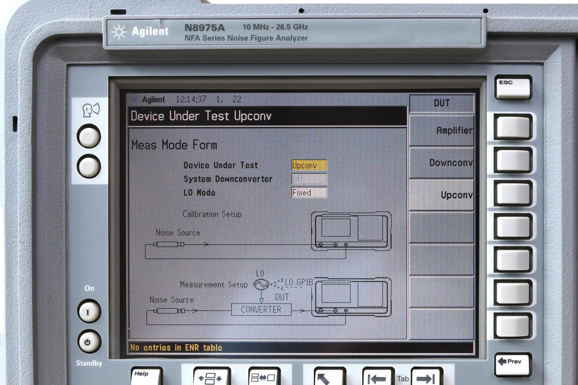Screen dimensions: 578x385
Task: Click the CONVERTER block in the diagram
Action: [x=261, y=310]
